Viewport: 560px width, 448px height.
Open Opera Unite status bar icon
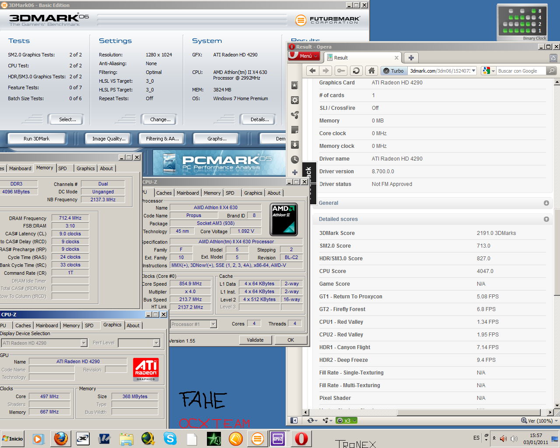[x=327, y=420]
